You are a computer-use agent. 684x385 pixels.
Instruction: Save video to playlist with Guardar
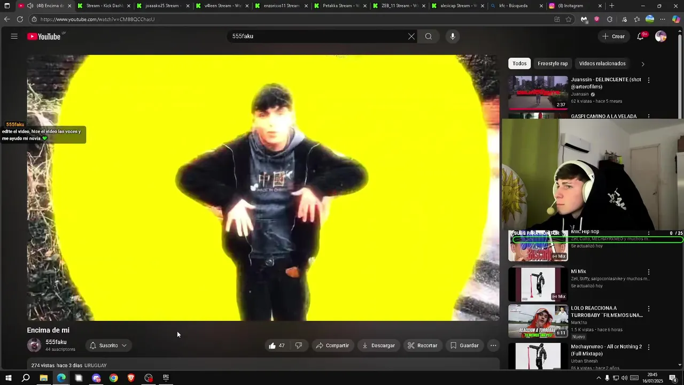pyautogui.click(x=464, y=345)
